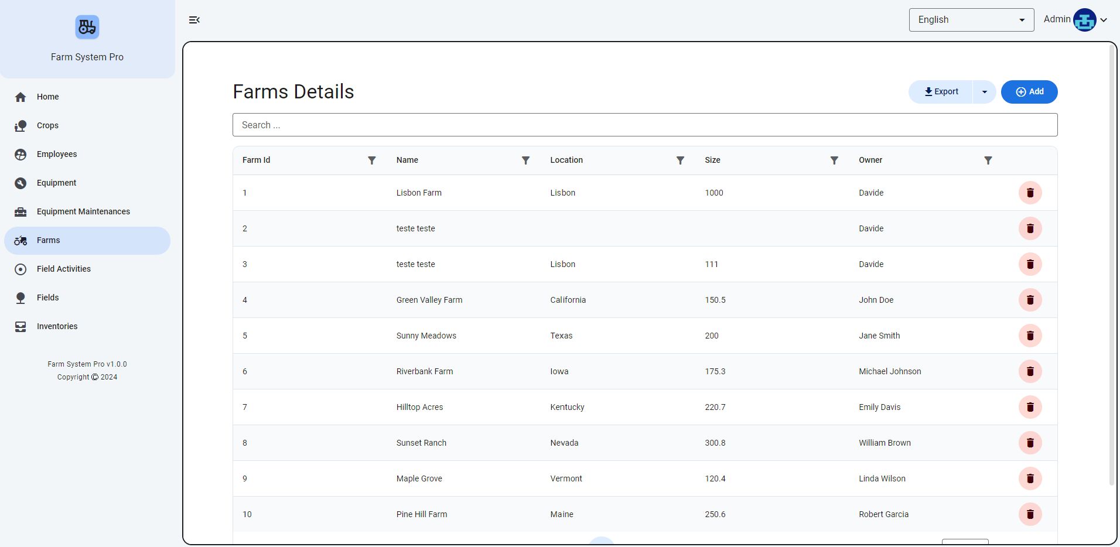Viewport: 1120px width, 547px height.
Task: Delete the Lisbon Farm row
Action: click(1030, 193)
